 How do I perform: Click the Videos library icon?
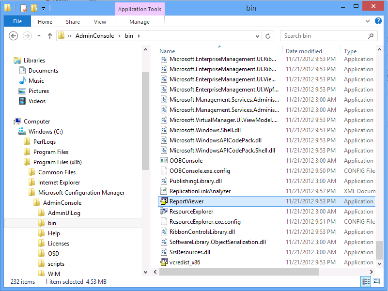coord(22,101)
